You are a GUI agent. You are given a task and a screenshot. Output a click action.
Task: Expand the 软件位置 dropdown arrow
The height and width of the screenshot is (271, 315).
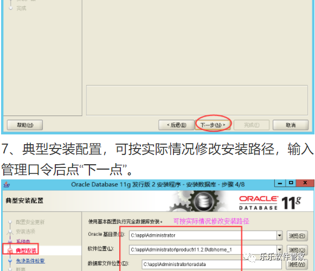pyautogui.click(x=280, y=250)
